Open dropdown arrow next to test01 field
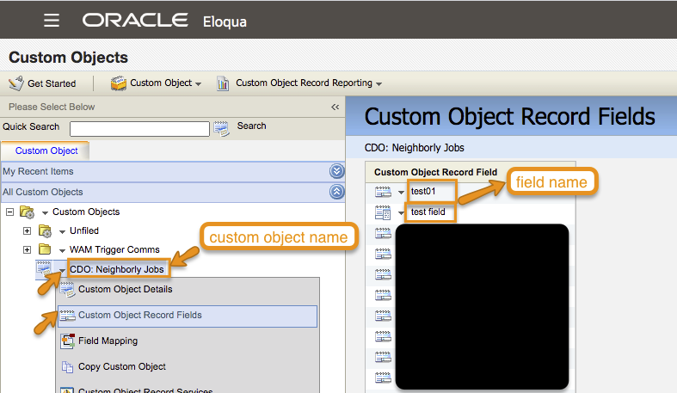Image resolution: width=677 pixels, height=393 pixels. pyautogui.click(x=402, y=192)
